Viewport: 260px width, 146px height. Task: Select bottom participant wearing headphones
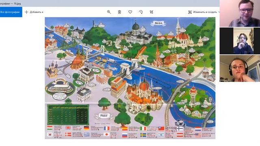click(240, 69)
